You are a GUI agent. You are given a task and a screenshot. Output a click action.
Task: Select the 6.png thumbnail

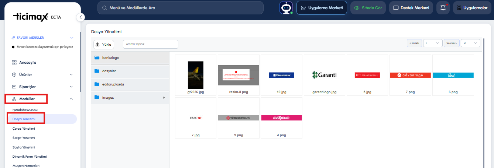click(x=453, y=75)
